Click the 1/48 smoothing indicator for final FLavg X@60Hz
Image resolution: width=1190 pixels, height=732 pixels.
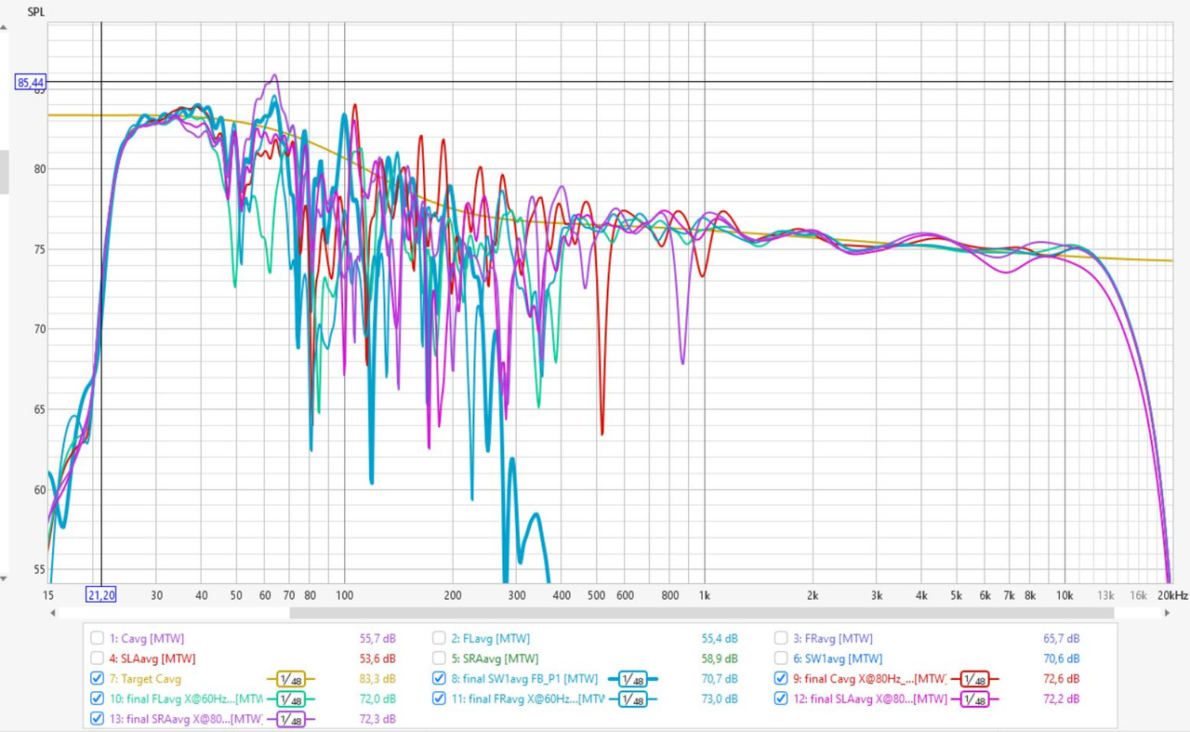pos(291,699)
